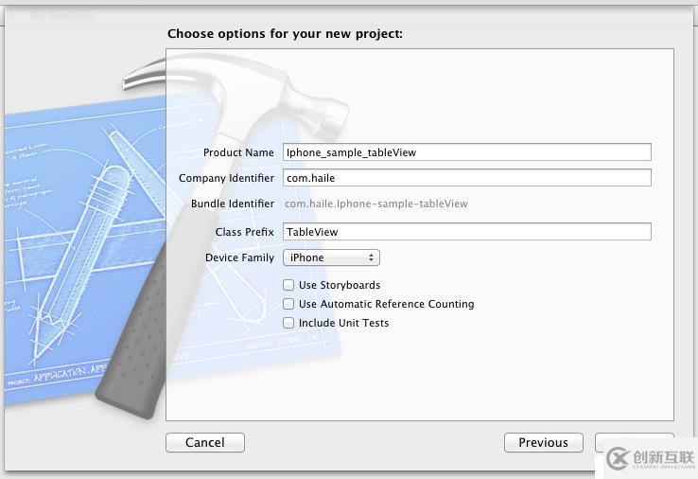Click the Cancel button
The image size is (698, 479).
pos(205,442)
